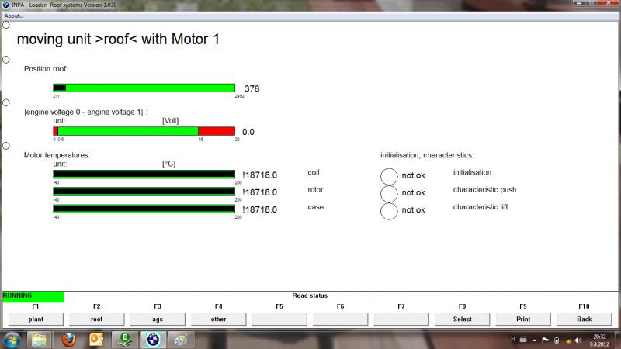Viewport: 621px width, 349px height.
Task: Switch to BMW INPA taskbar icon
Action: [x=151, y=340]
